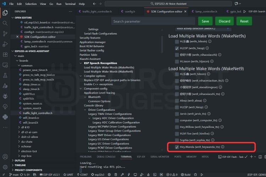
Task: Click the split terminal icon
Action: 260,157
